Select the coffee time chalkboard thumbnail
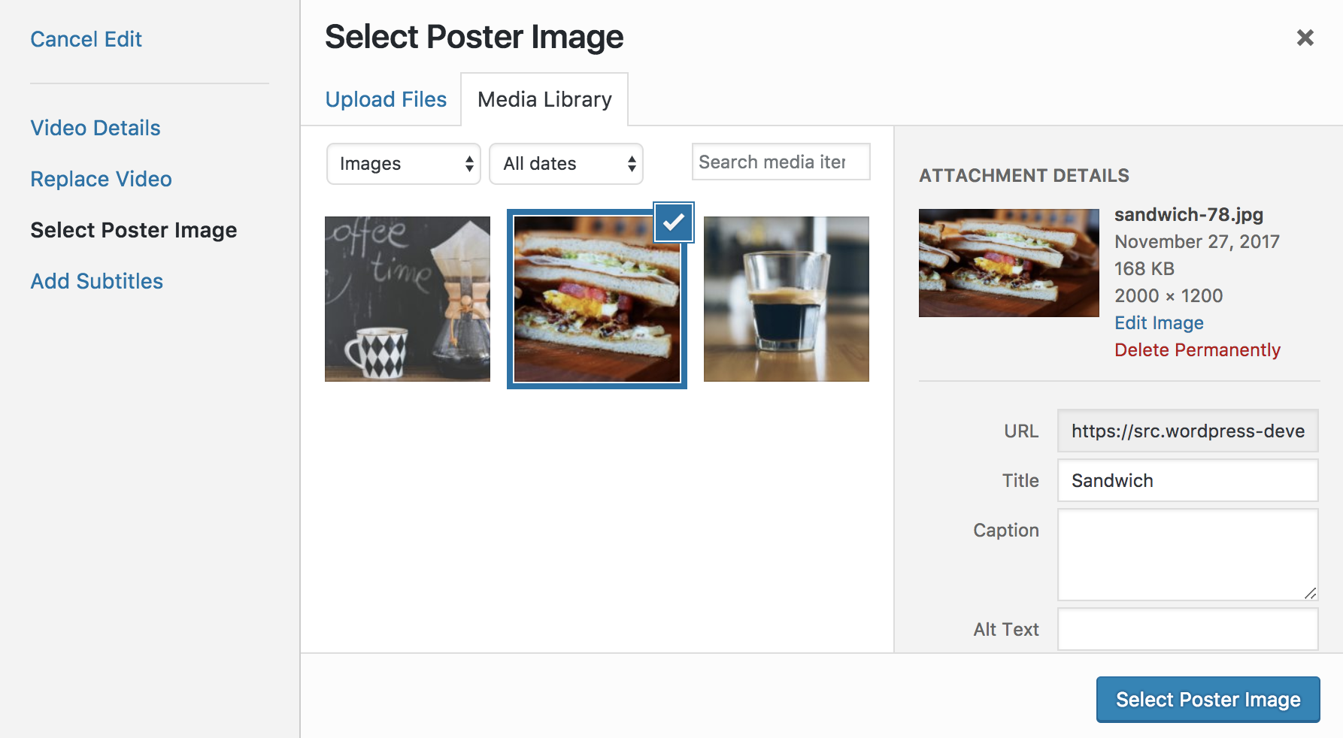Screen dimensions: 1343x738 (408, 299)
